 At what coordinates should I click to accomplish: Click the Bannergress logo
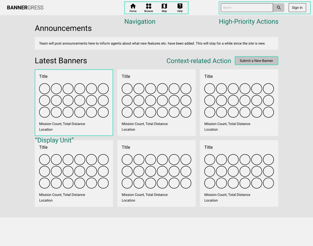[25, 8]
